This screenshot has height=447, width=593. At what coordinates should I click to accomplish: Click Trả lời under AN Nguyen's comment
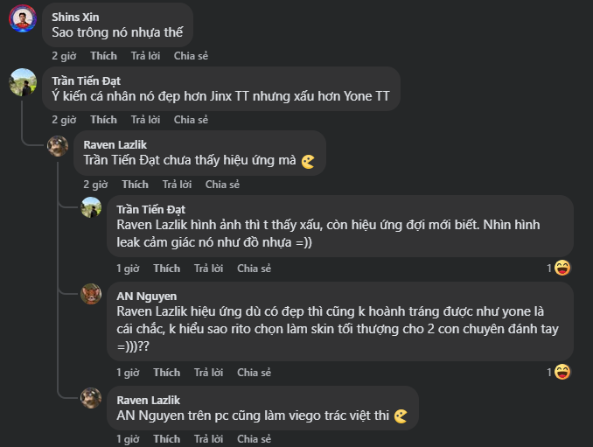pos(209,372)
